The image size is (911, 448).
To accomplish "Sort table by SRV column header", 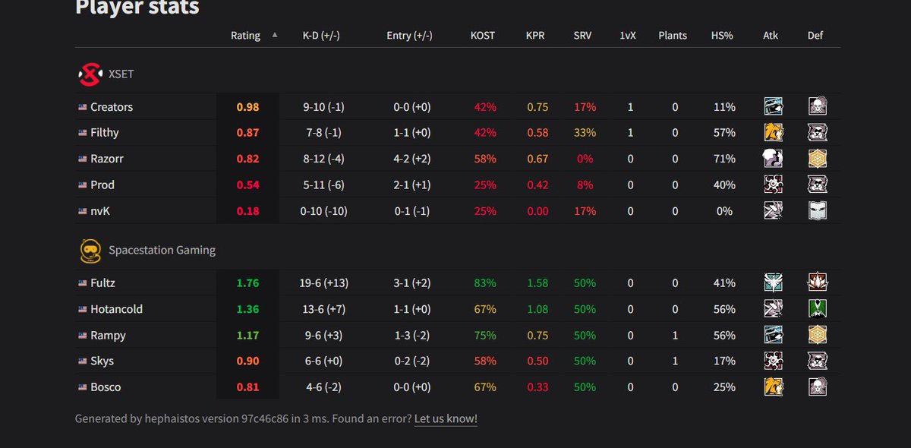I will 583,35.
